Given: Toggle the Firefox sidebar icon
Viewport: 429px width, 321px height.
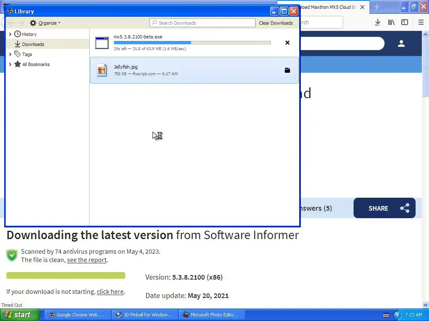Looking at the screenshot, I should coord(405,23).
